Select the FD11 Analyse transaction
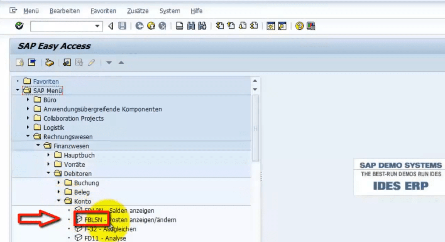The image size is (445, 242). coord(105,238)
